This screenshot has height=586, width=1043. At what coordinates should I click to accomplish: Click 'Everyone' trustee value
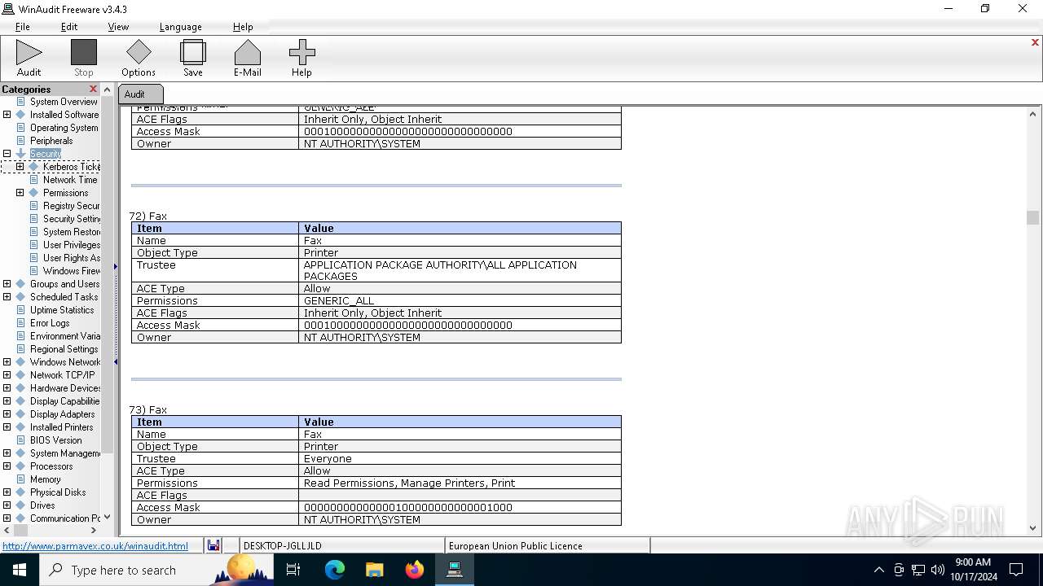click(328, 459)
